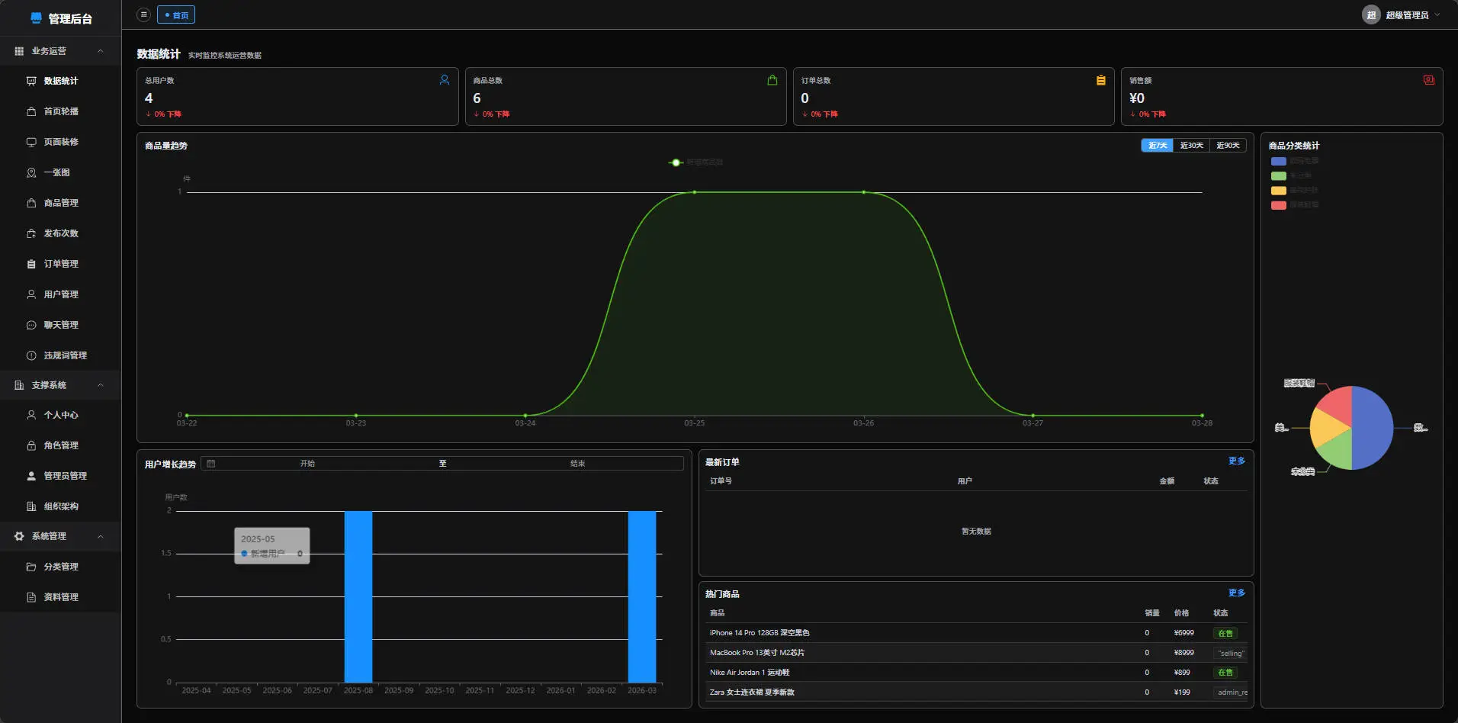Screen dimensions: 1458x723
Task: Switch the trend chart to 近90天
Action: pos(1227,146)
